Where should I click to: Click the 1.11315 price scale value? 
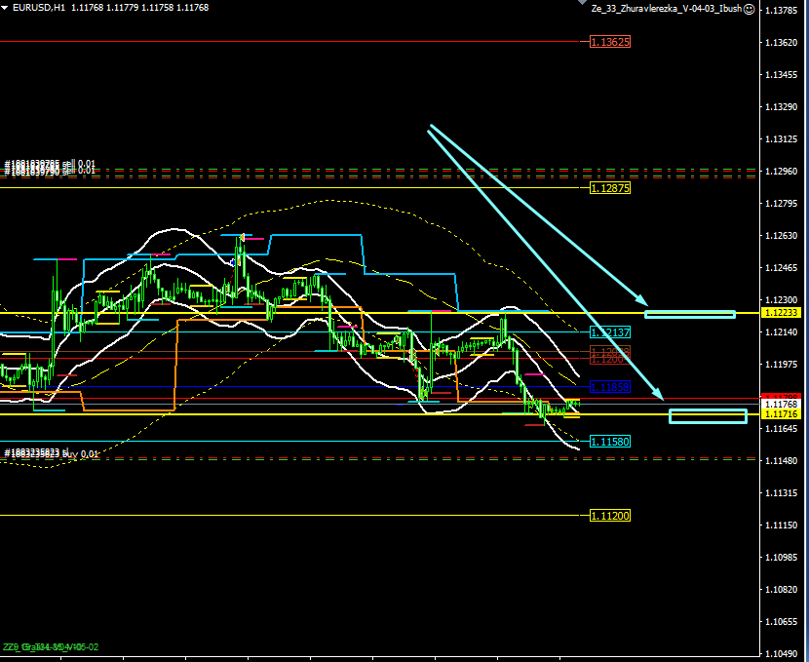(x=782, y=493)
